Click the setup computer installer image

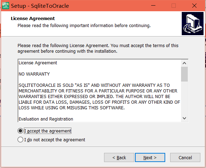click(x=193, y=24)
